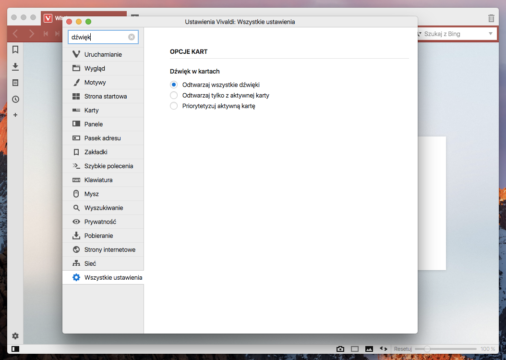This screenshot has height=360, width=506.
Task: Go forward in browser navigation
Action: [31, 33]
